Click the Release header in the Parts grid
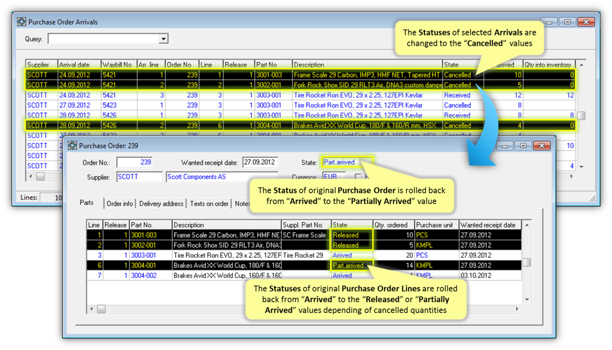The image size is (612, 350). click(x=116, y=225)
